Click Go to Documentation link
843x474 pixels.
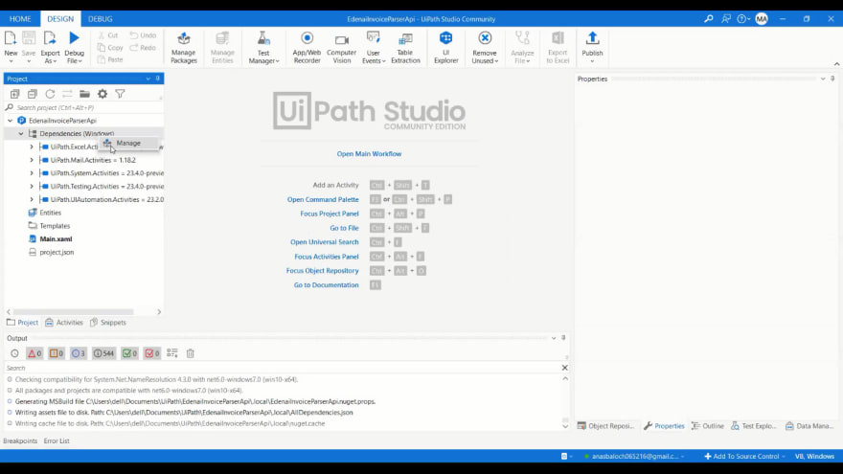(326, 284)
